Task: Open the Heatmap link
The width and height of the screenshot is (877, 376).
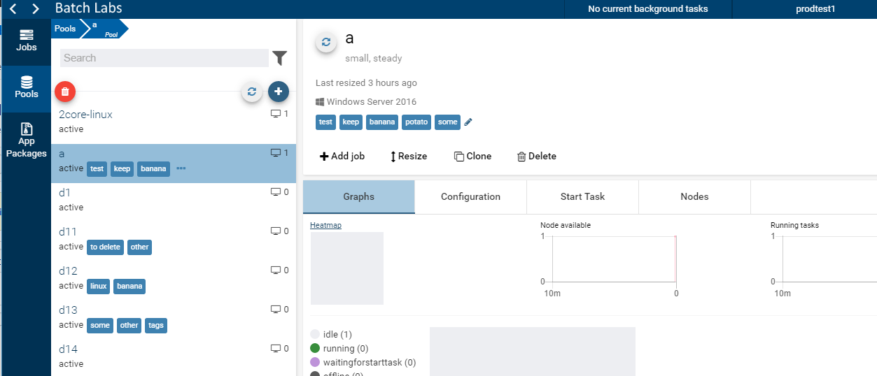Action: 325,225
